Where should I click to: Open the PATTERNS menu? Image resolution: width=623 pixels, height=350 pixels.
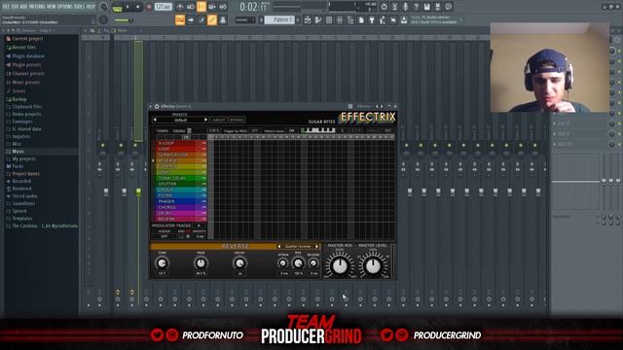tap(37, 7)
